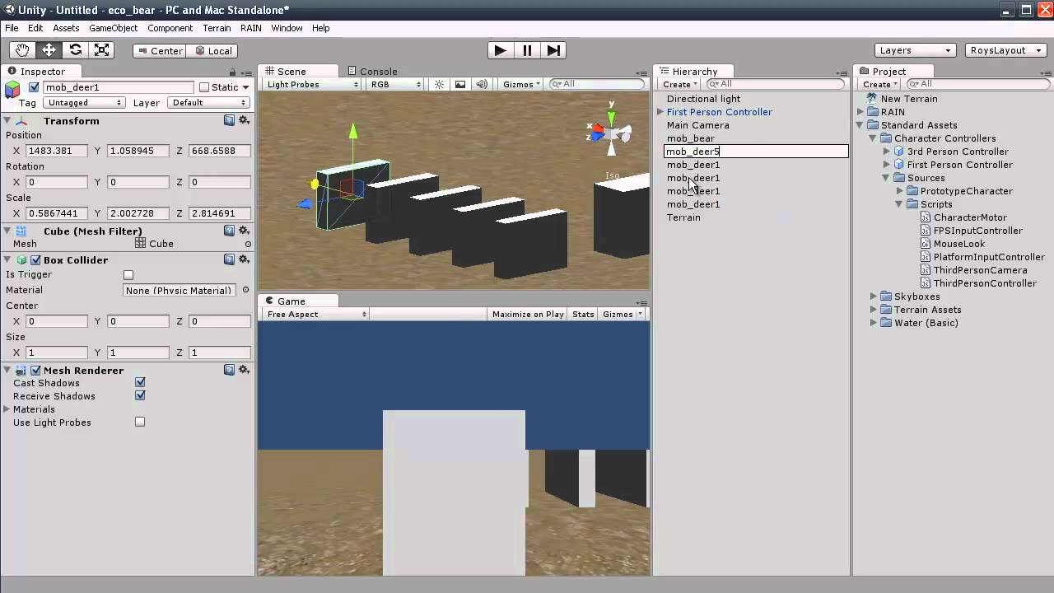1054x593 pixels.
Task: Uncheck Cast Shadows
Action: tap(140, 382)
